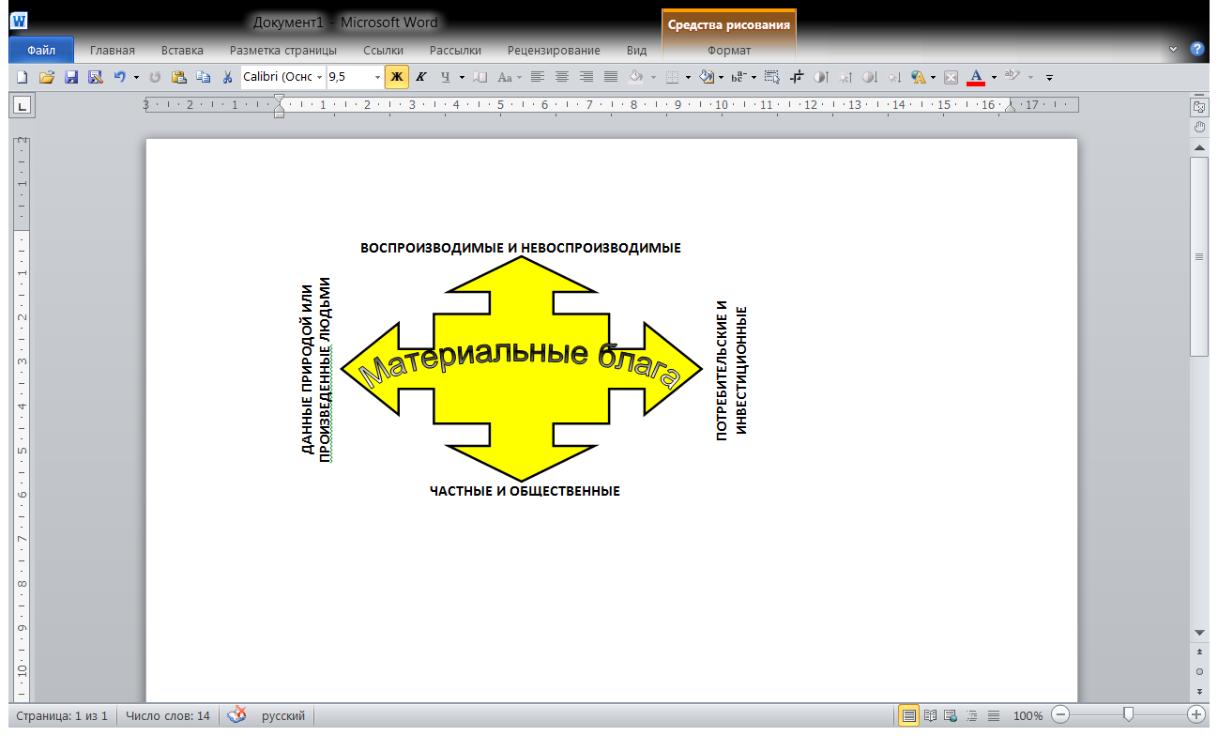Expand the font color dropdown arrow
Screen dimensions: 1218x736
coord(993,77)
